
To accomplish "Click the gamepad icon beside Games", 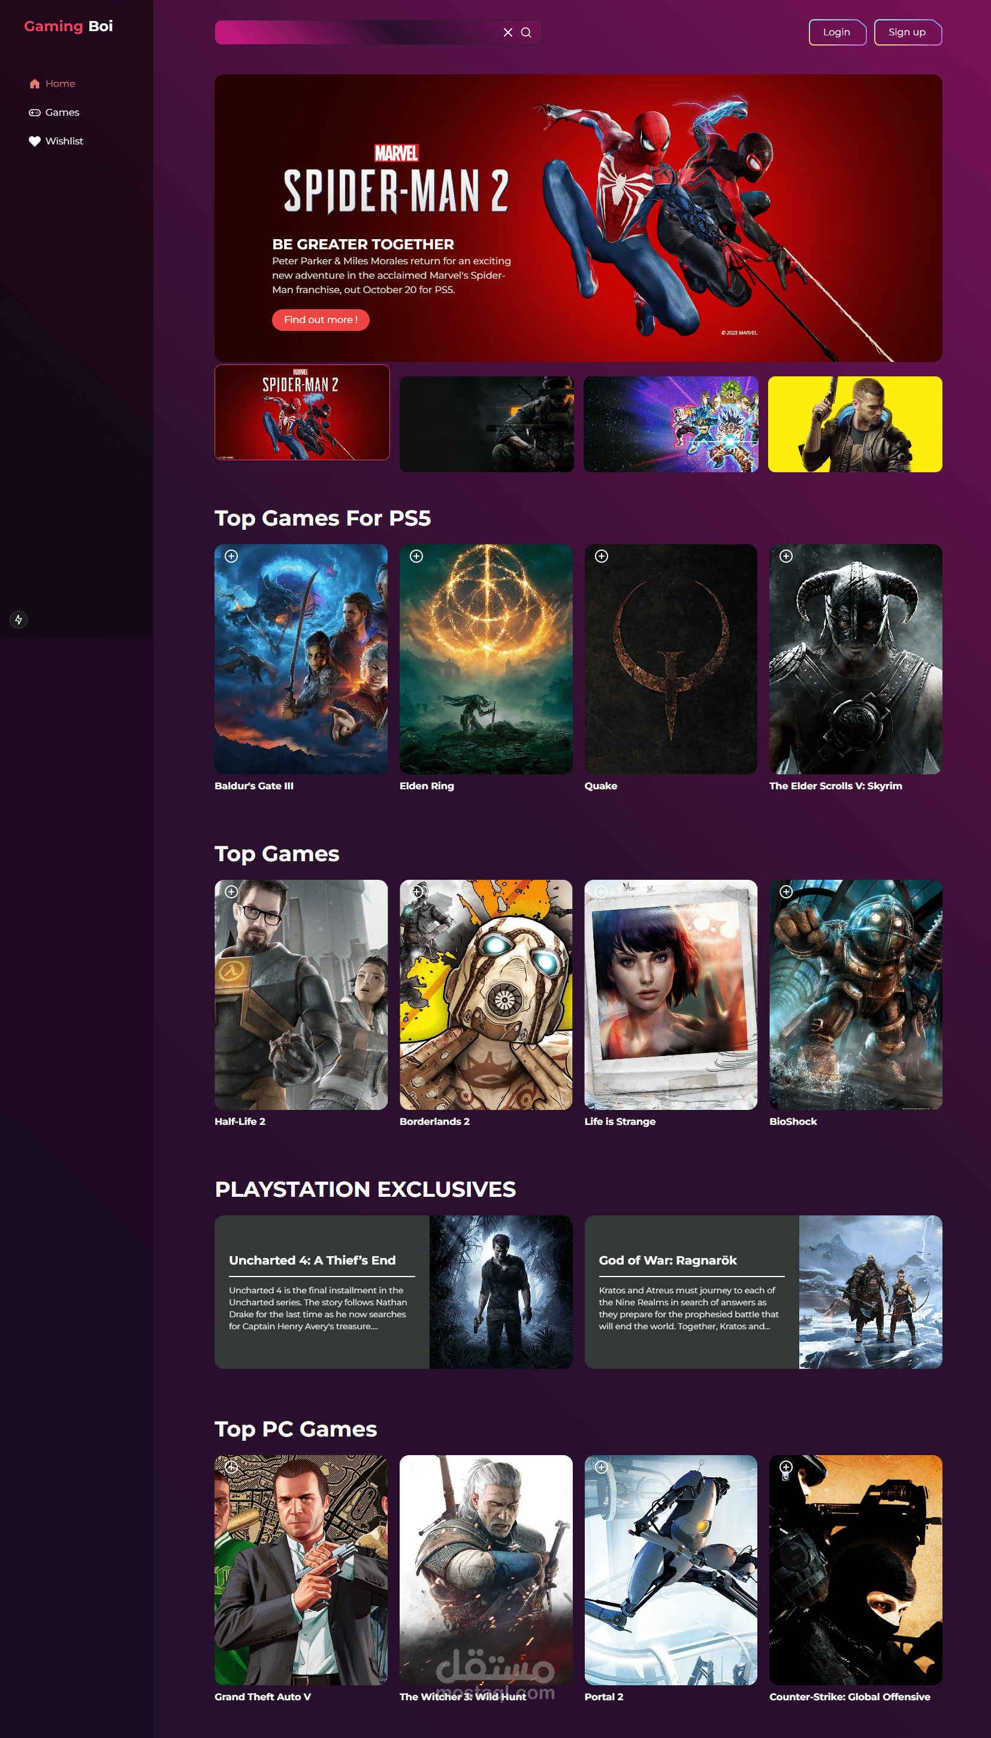I will 35,112.
